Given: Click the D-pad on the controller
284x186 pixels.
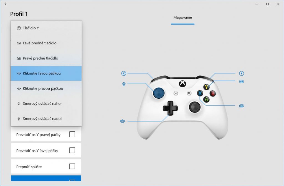Looking at the screenshot, I should click(170, 108).
